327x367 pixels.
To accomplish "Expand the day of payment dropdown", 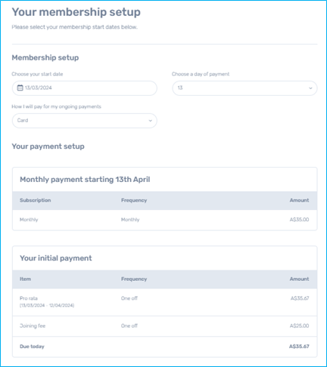I will coord(244,88).
